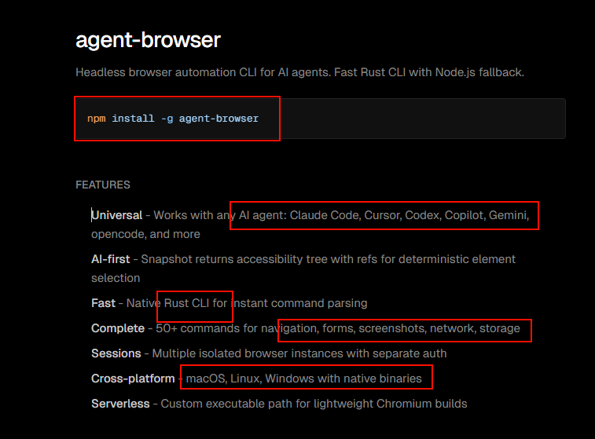Click the "-g" flag in the code block
The width and height of the screenshot is (595, 439).
[167, 119]
